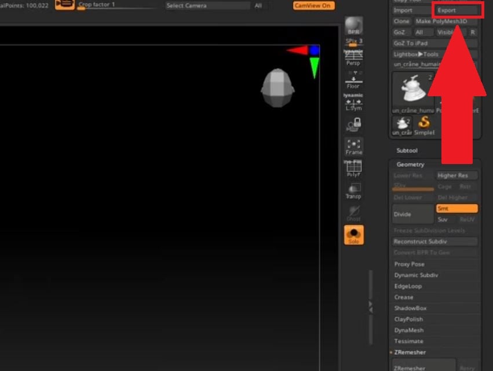The width and height of the screenshot is (493, 371).
Task: Click Make PolyMesh3D button
Action: 445,21
